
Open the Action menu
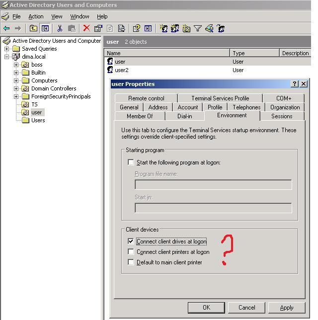click(x=36, y=16)
